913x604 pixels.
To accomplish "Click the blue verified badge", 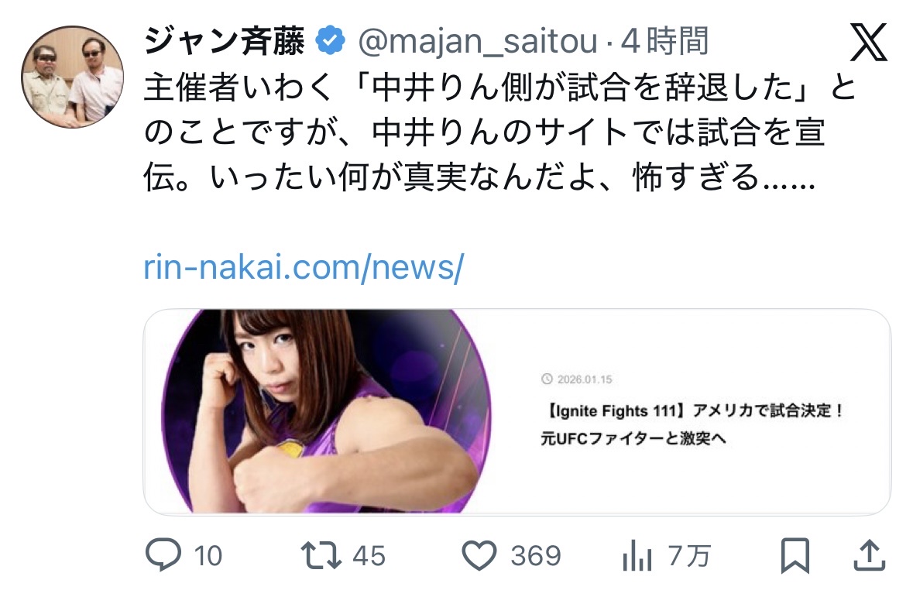I will (x=330, y=41).
